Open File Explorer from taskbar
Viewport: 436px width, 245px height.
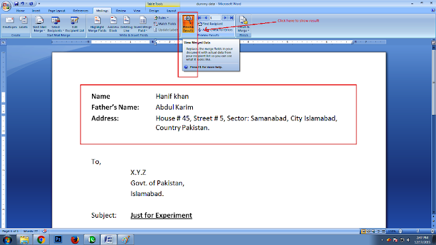tap(25, 240)
